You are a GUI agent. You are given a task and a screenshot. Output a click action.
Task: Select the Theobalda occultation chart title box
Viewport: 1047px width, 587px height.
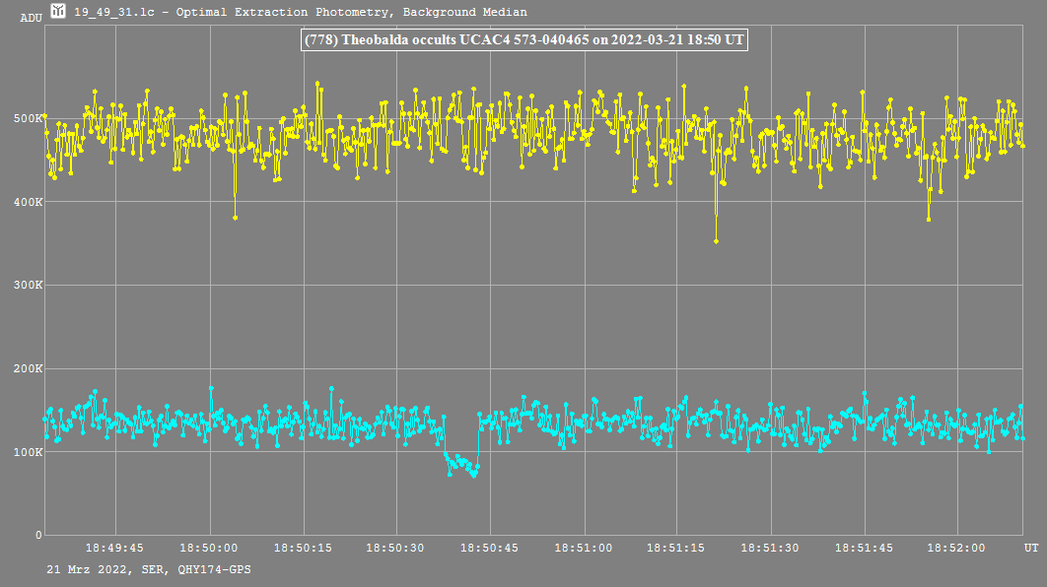(523, 39)
